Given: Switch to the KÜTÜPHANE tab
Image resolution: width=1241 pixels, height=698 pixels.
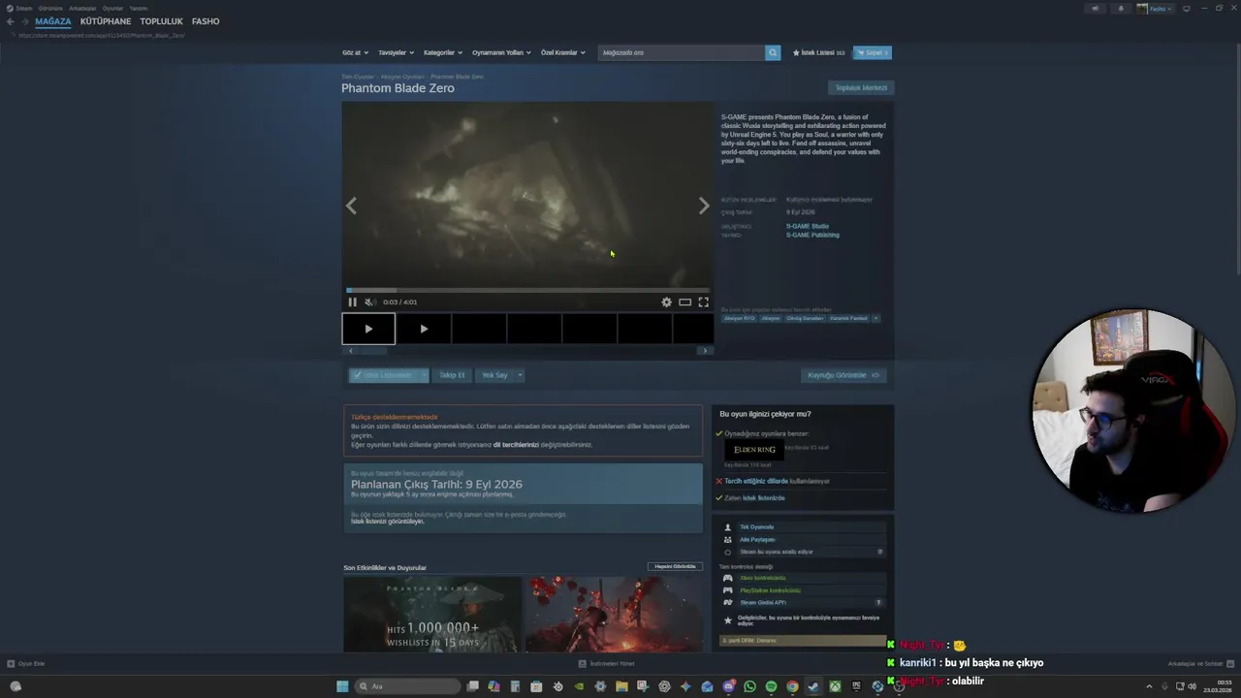Looking at the screenshot, I should pyautogui.click(x=106, y=21).
